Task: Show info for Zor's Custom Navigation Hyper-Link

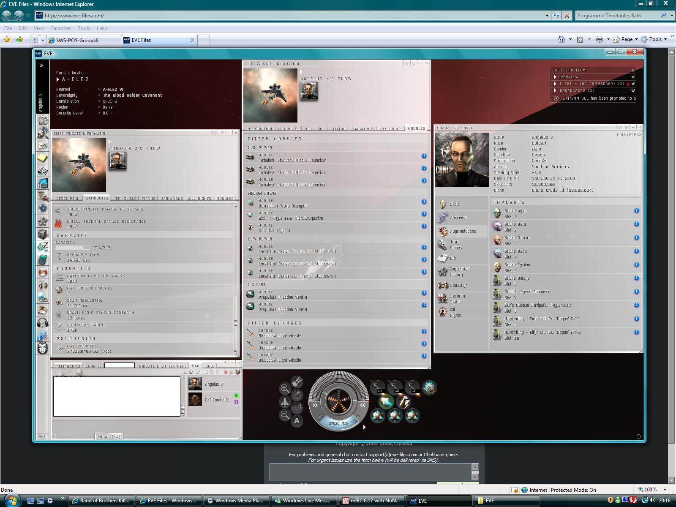Action: [x=636, y=305]
